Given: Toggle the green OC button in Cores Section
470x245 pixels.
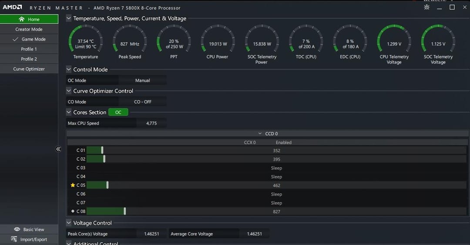Looking at the screenshot, I should 118,112.
